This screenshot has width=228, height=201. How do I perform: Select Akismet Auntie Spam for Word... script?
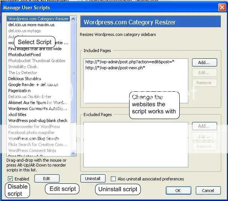coord(38,103)
